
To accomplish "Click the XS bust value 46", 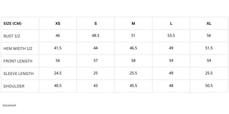I will (58, 36).
